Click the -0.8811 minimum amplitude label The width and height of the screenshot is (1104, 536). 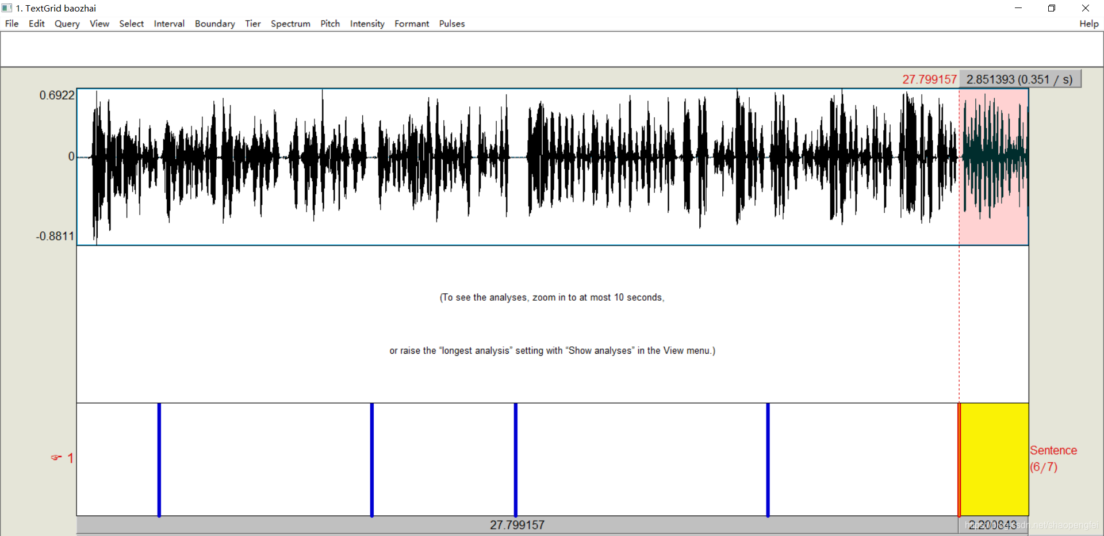(55, 236)
